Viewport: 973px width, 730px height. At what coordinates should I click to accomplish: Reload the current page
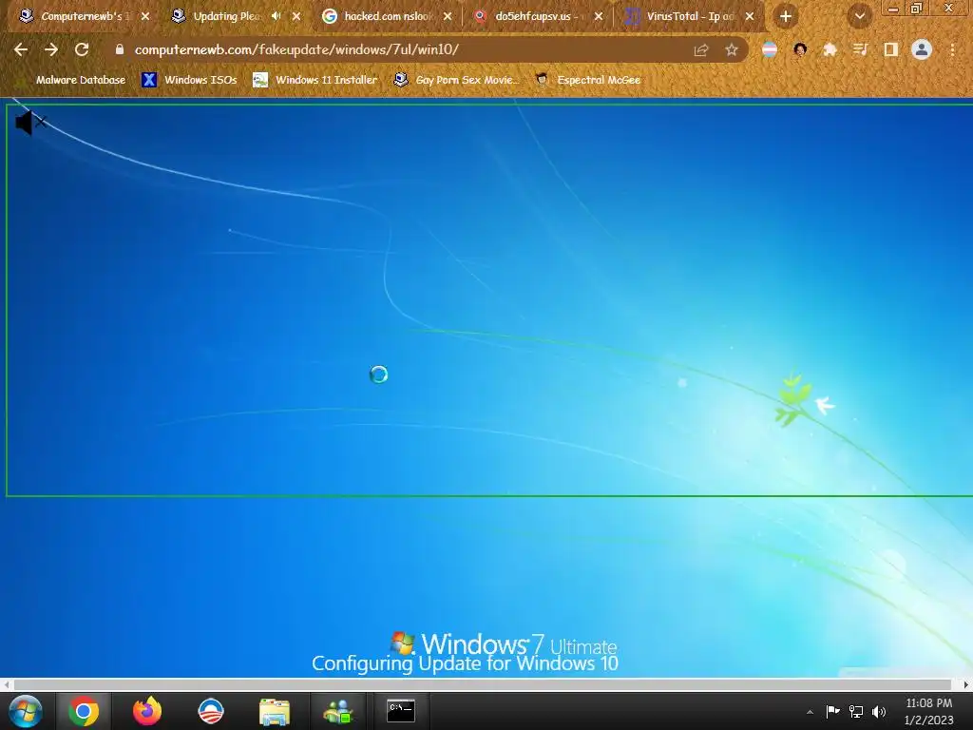tap(82, 49)
